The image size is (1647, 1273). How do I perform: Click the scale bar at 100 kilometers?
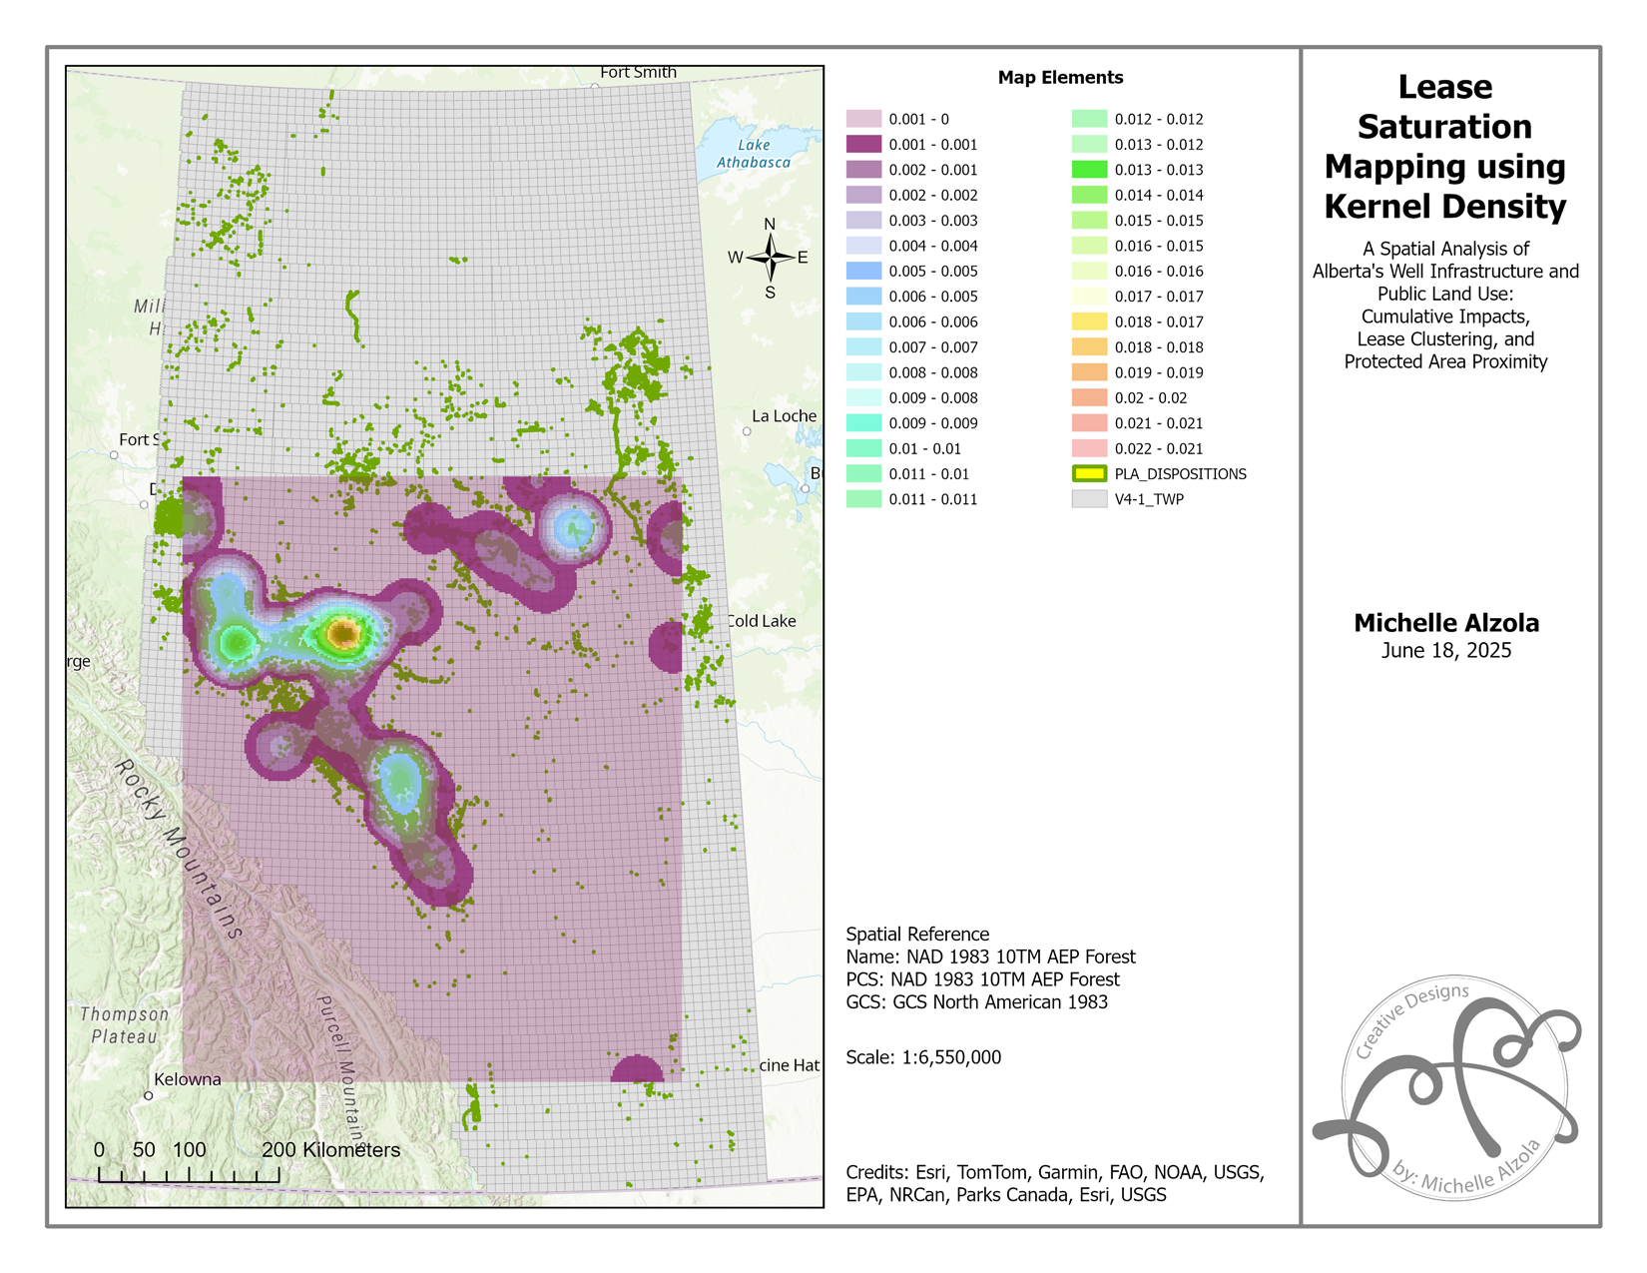[x=190, y=1174]
